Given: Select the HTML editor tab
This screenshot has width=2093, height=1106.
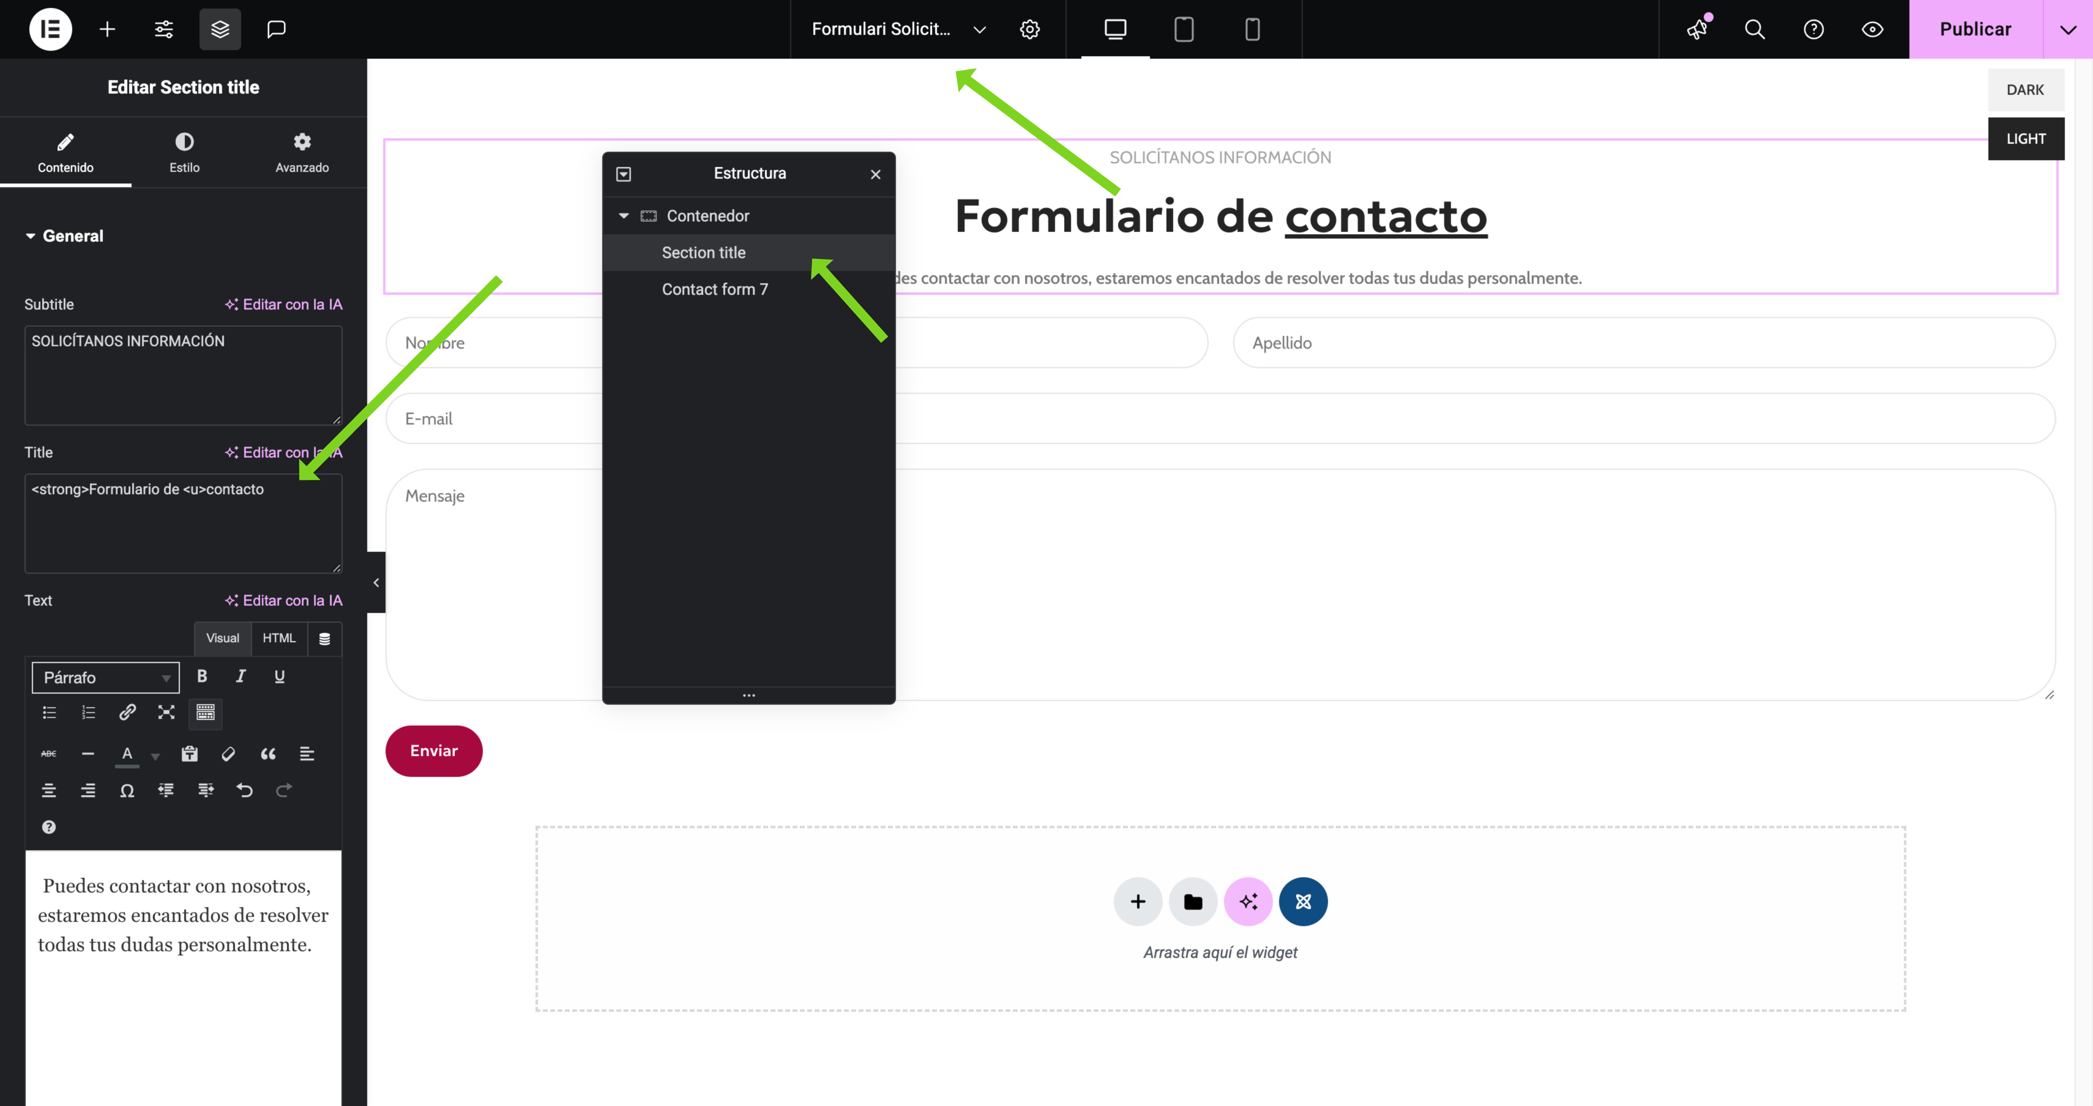Looking at the screenshot, I should [x=279, y=638].
